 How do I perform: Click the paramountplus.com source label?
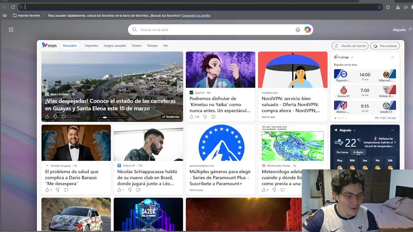pyautogui.click(x=202, y=166)
